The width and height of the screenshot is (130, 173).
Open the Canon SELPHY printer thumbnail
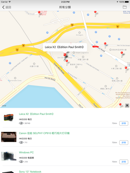click(x=9, y=137)
